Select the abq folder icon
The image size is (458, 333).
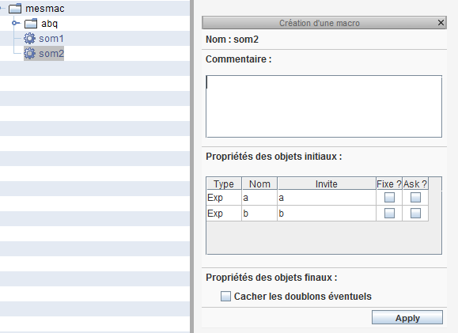[x=31, y=24]
